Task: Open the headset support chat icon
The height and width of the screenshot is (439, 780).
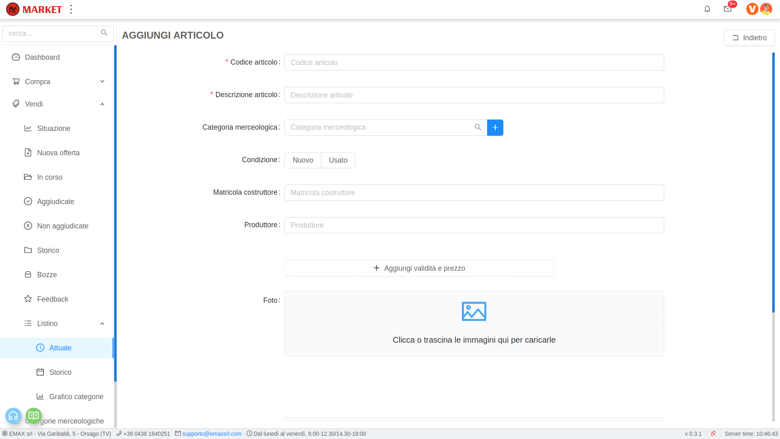Action: (x=13, y=416)
